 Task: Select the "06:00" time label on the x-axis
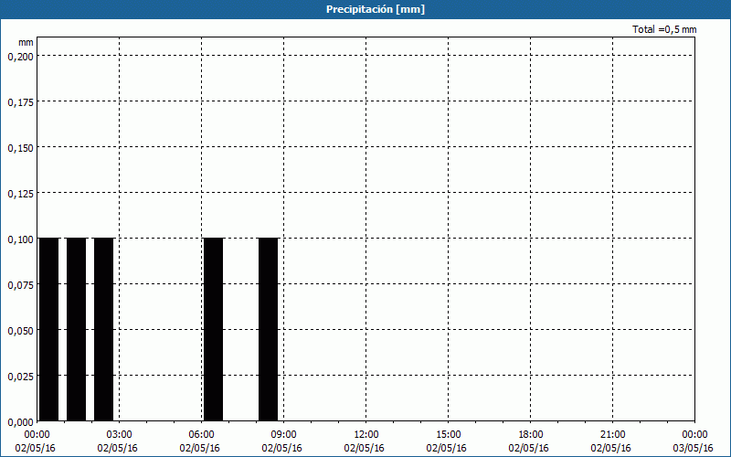coord(201,435)
